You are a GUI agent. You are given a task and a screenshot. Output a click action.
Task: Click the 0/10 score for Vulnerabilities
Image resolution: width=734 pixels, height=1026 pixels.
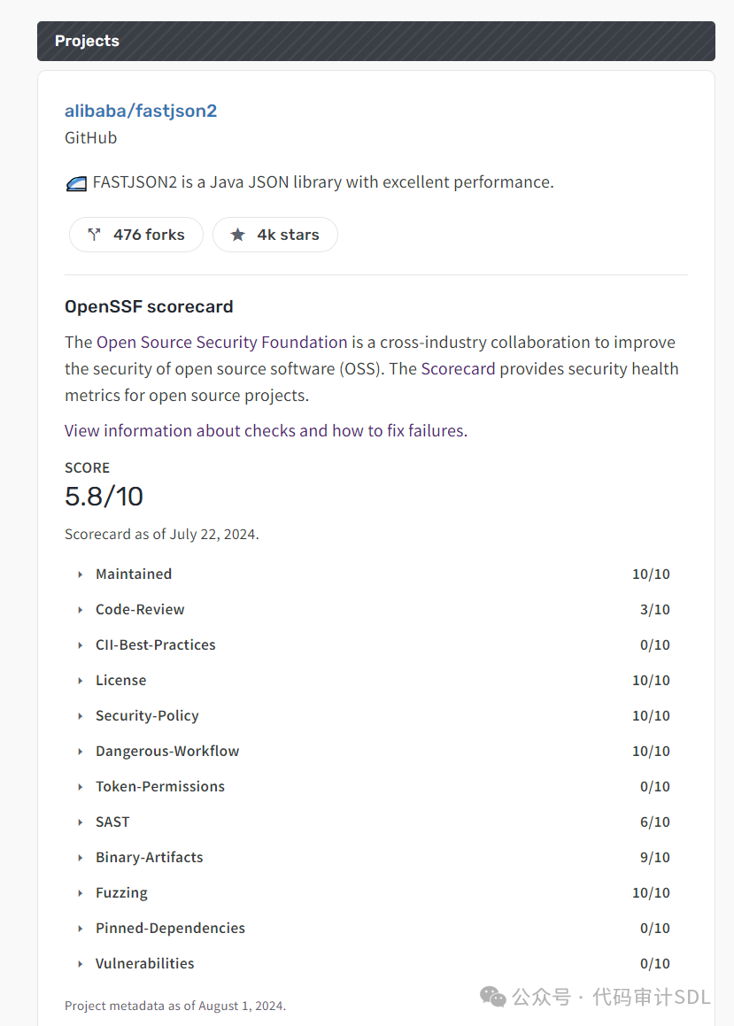[655, 963]
